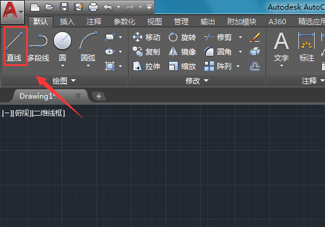The width and height of the screenshot is (325, 227).
Task: Close the Drawing1 file tab
Action: (x=78, y=96)
